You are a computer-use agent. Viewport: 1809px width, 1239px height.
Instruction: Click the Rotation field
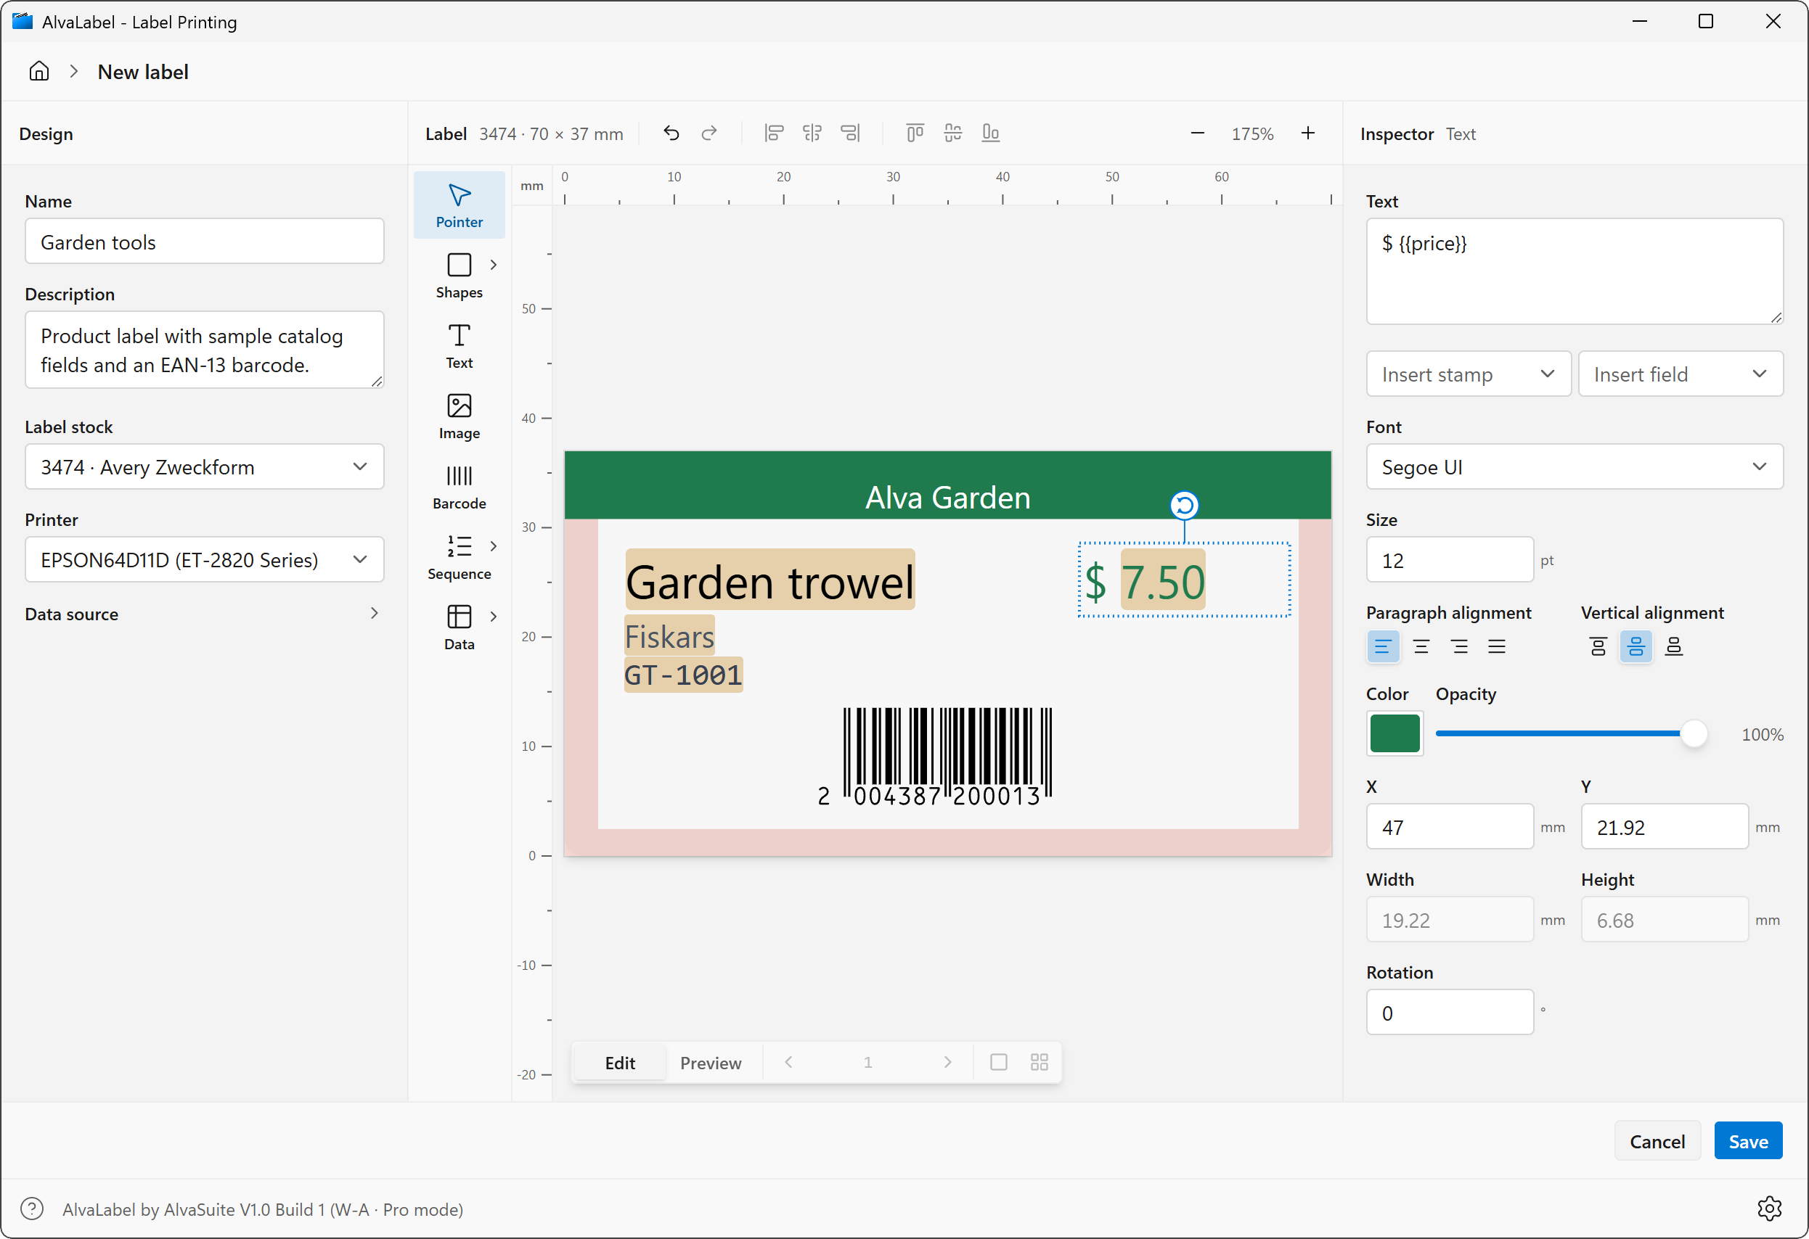pyautogui.click(x=1450, y=1013)
